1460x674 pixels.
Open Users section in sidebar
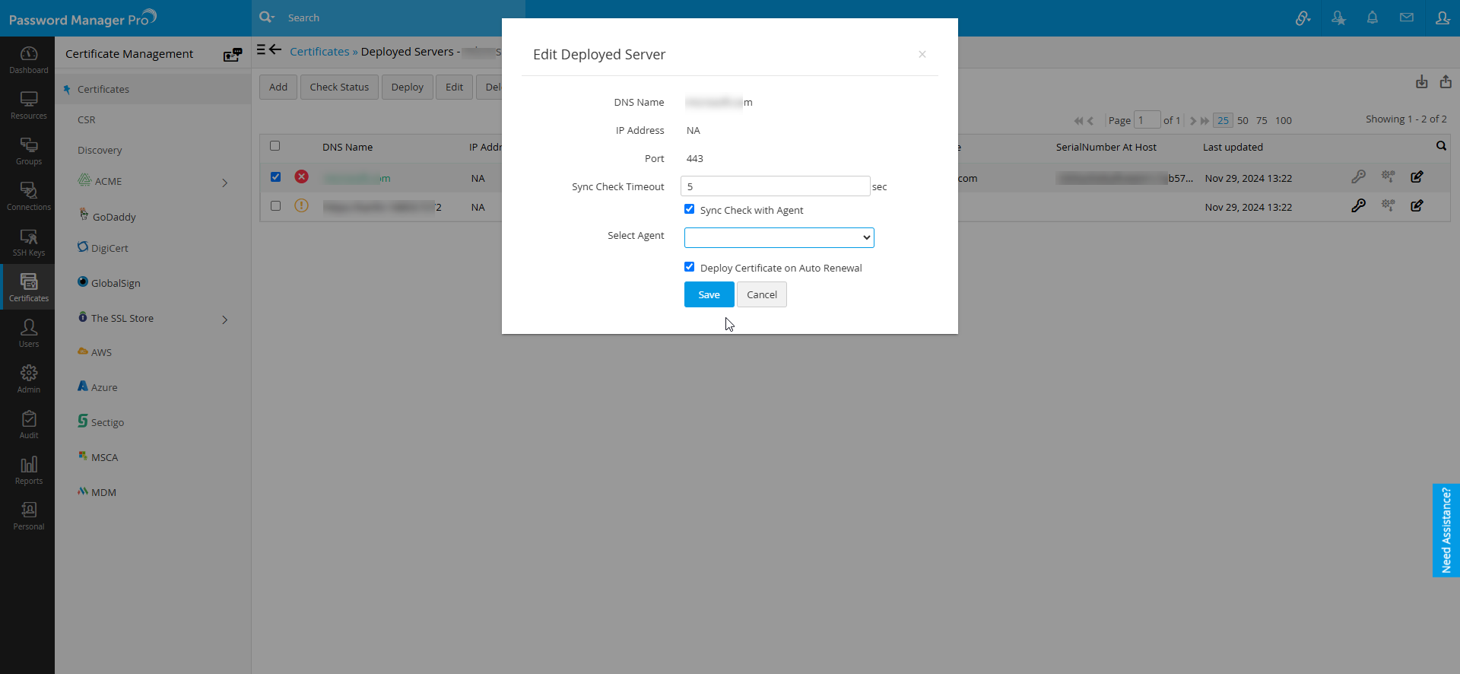click(x=28, y=333)
